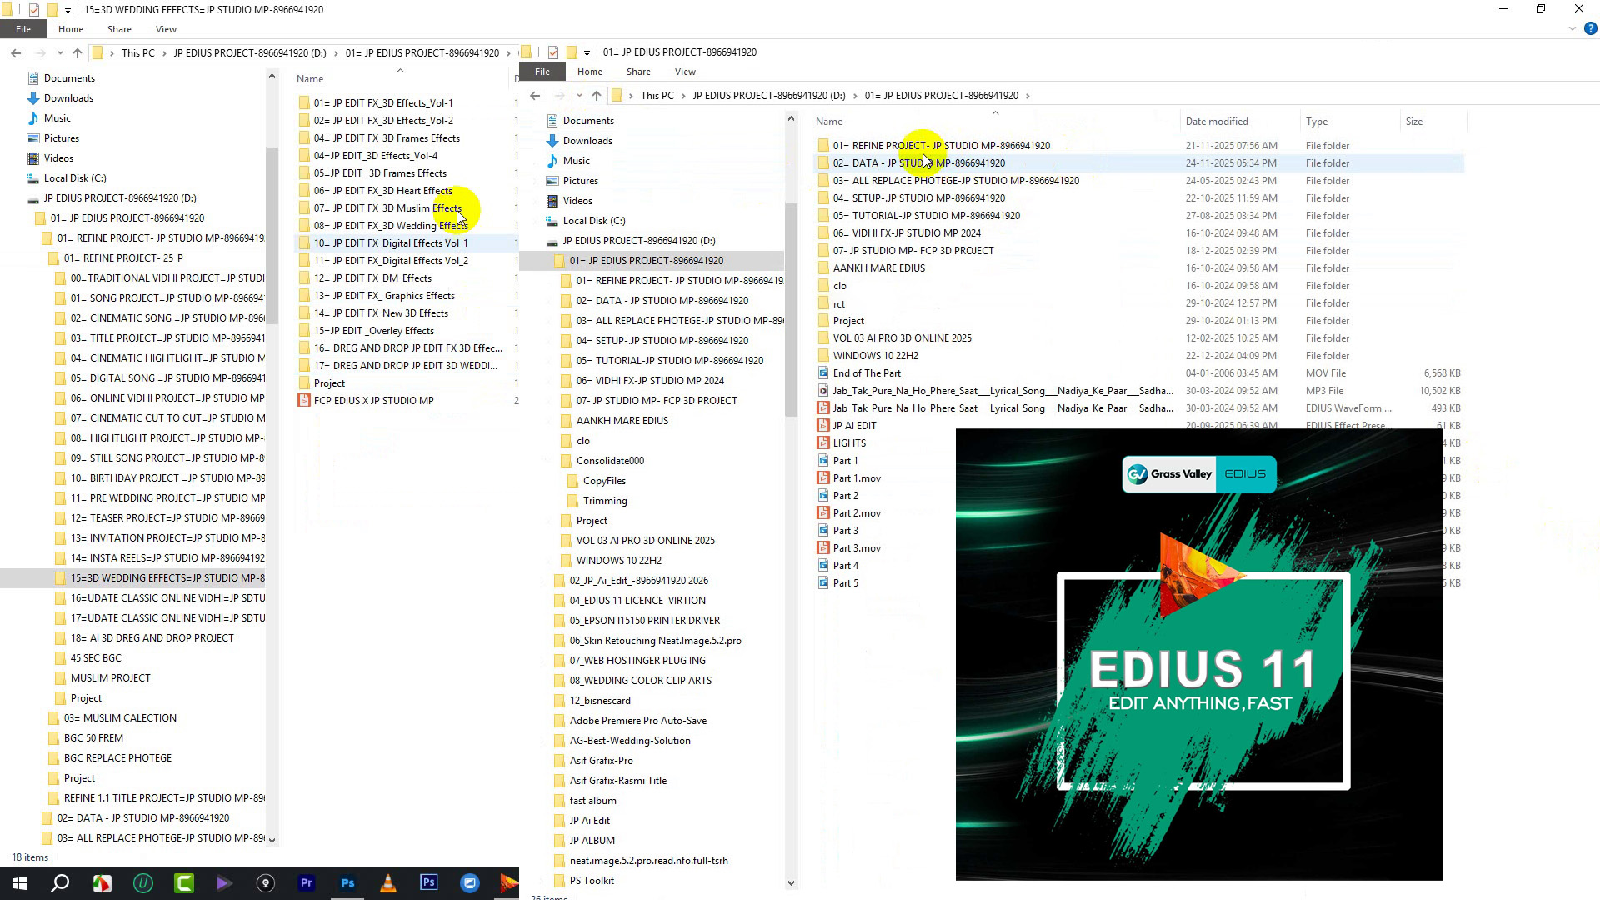The image size is (1600, 900).
Task: Open Camtasia green icon in taskbar
Action: (x=184, y=883)
